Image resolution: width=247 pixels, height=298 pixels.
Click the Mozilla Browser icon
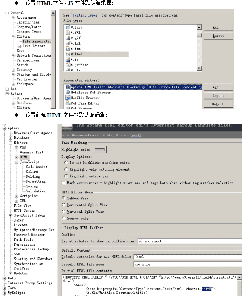tap(68, 98)
